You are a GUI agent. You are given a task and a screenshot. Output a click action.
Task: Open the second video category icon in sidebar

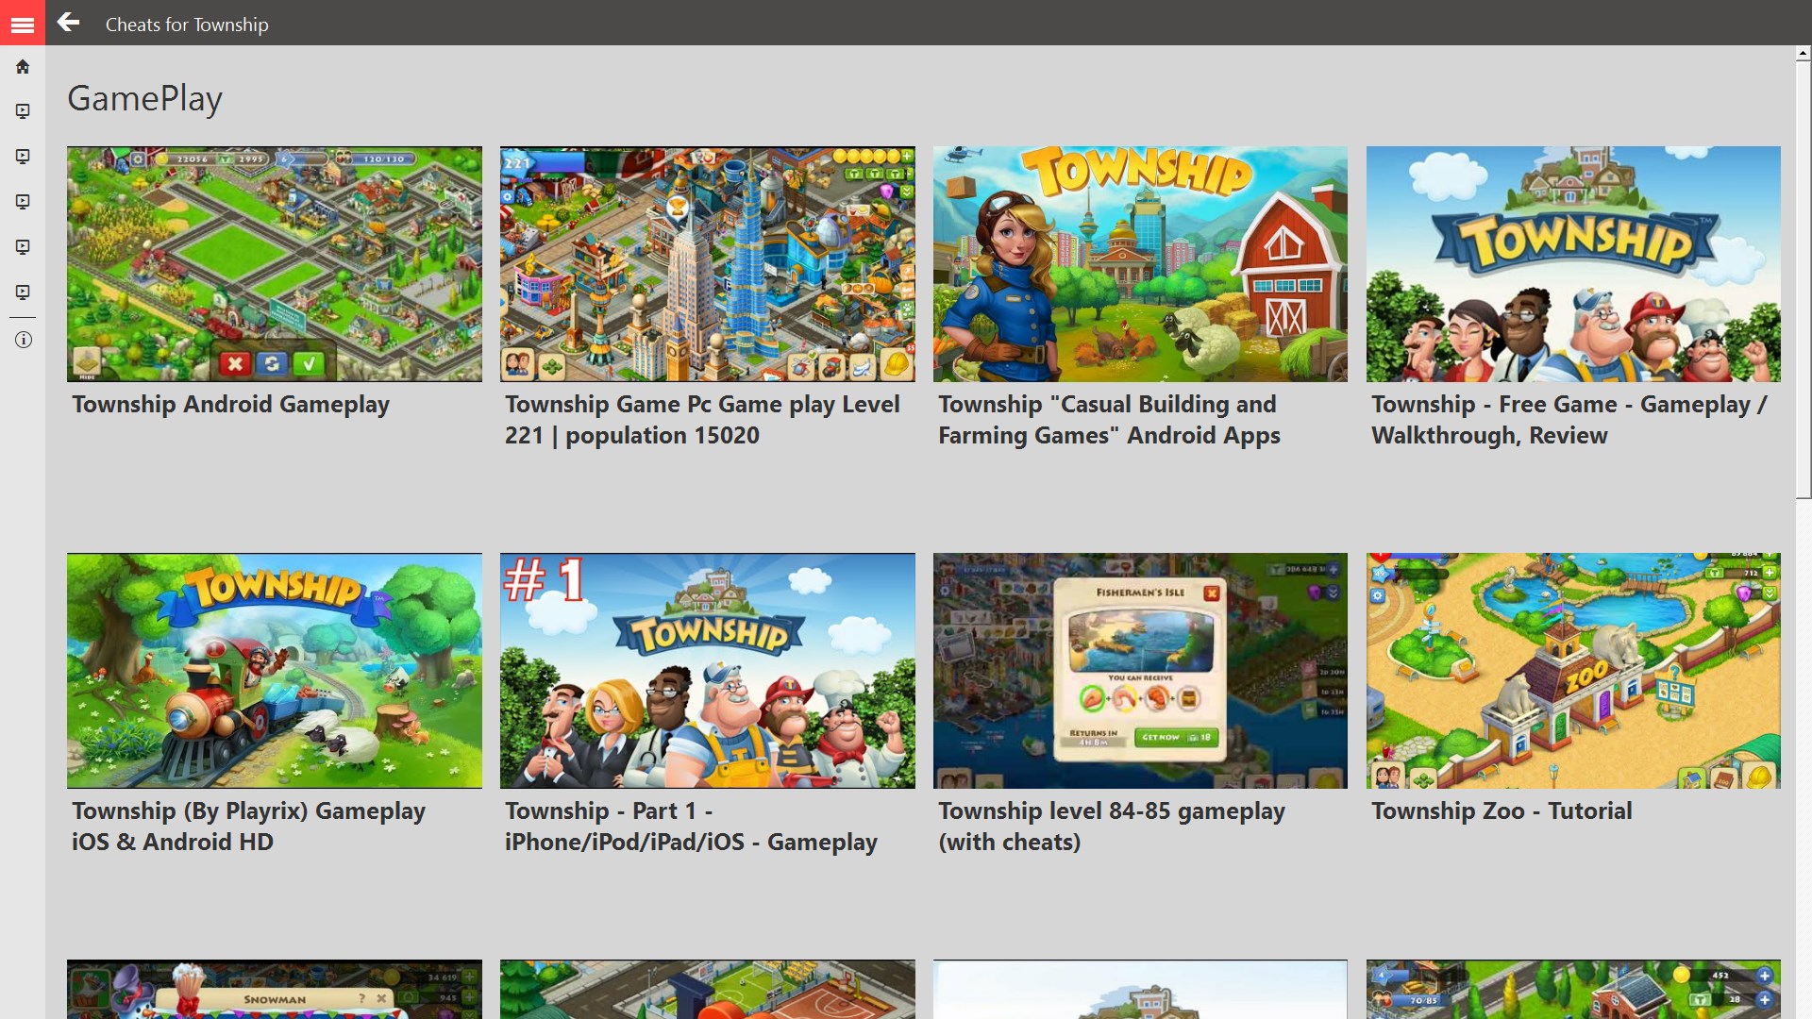22,156
